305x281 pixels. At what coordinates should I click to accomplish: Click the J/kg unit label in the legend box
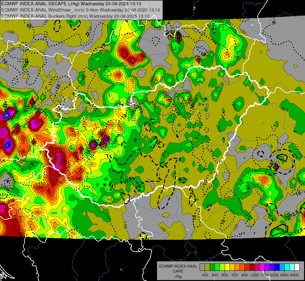click(x=178, y=276)
